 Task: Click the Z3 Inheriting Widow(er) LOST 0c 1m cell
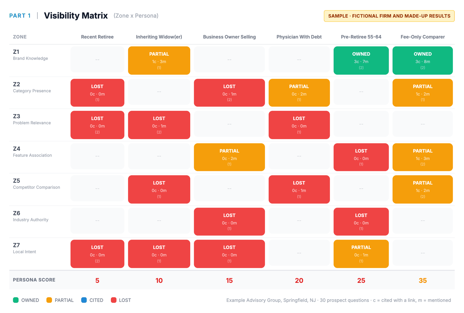pos(159,125)
